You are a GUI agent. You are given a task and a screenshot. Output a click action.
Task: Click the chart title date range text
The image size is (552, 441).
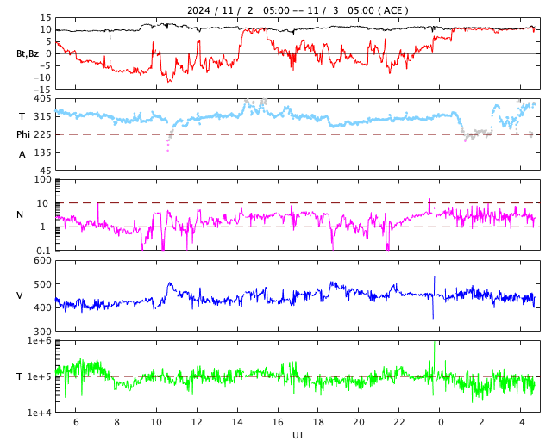click(298, 10)
